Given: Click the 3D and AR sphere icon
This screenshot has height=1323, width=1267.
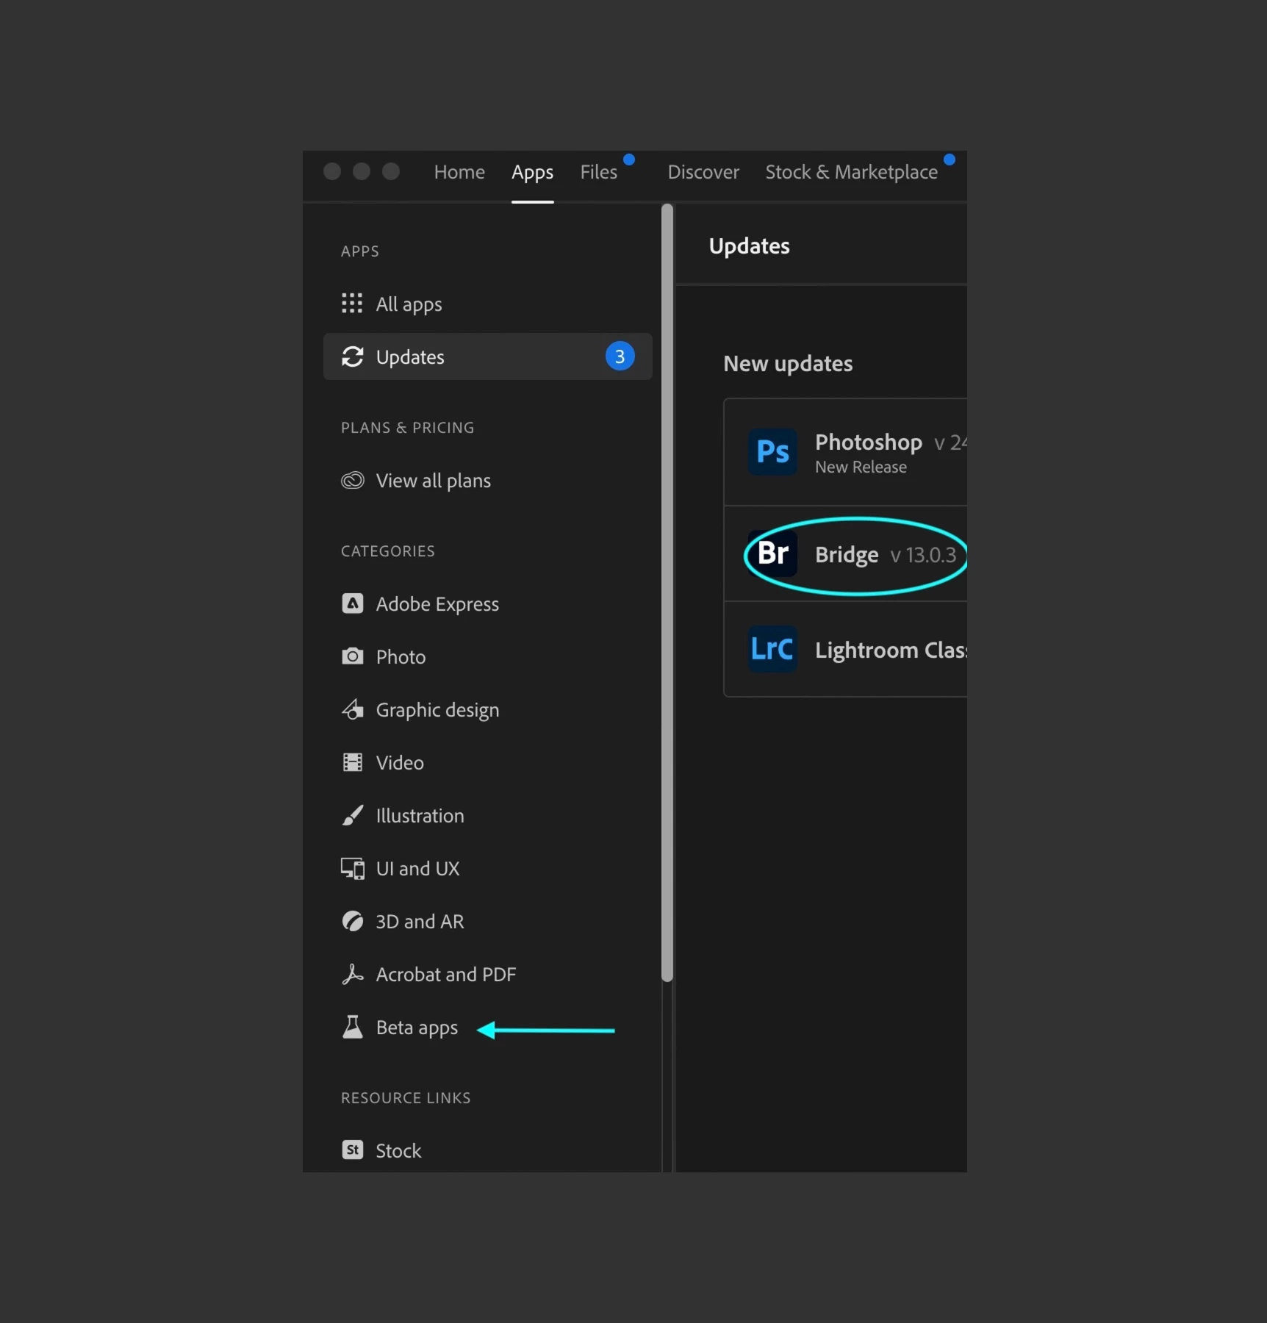Looking at the screenshot, I should [x=352, y=921].
